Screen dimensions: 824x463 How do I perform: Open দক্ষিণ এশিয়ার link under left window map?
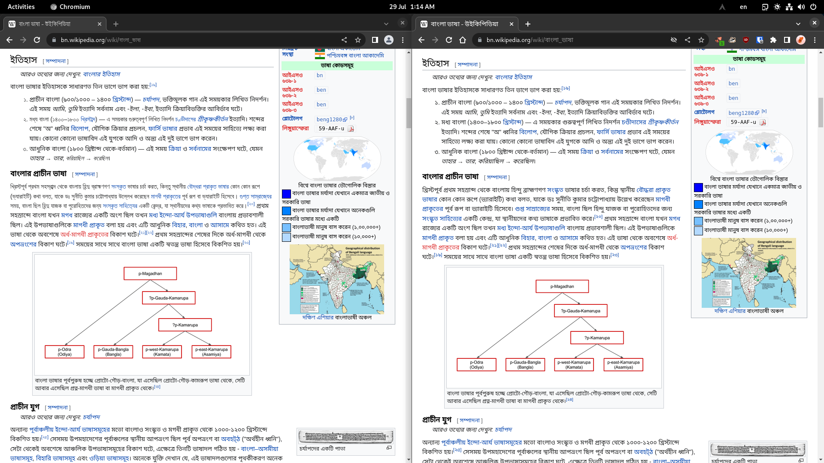coord(318,318)
